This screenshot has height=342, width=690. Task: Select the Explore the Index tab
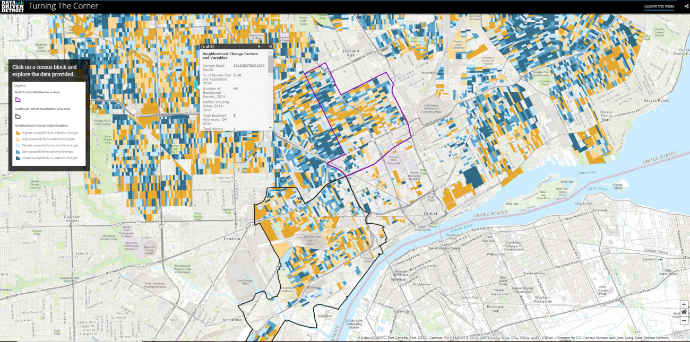click(x=659, y=6)
